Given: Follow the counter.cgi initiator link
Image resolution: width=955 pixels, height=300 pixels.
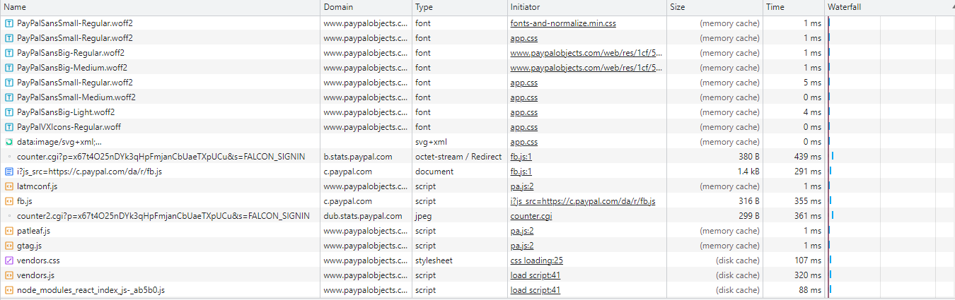Looking at the screenshot, I should pos(531,216).
